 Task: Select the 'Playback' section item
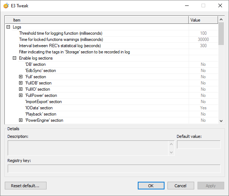tap(40, 114)
